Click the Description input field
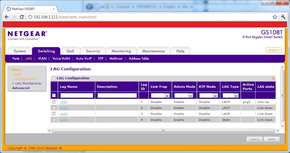The image size is (290, 153). point(117,95)
